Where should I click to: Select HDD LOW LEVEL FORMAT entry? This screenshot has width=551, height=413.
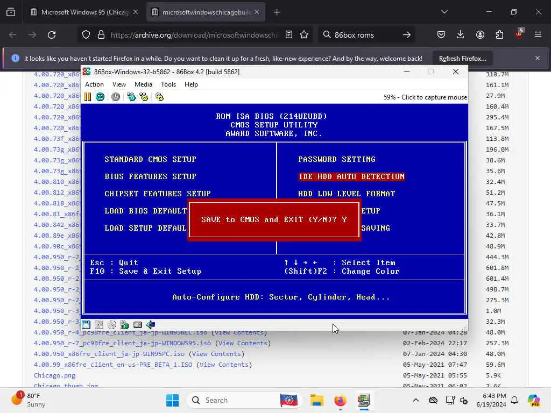point(347,194)
